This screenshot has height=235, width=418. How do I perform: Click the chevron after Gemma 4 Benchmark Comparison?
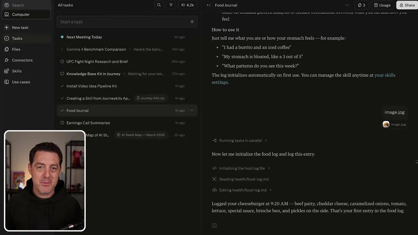pyautogui.click(x=130, y=49)
